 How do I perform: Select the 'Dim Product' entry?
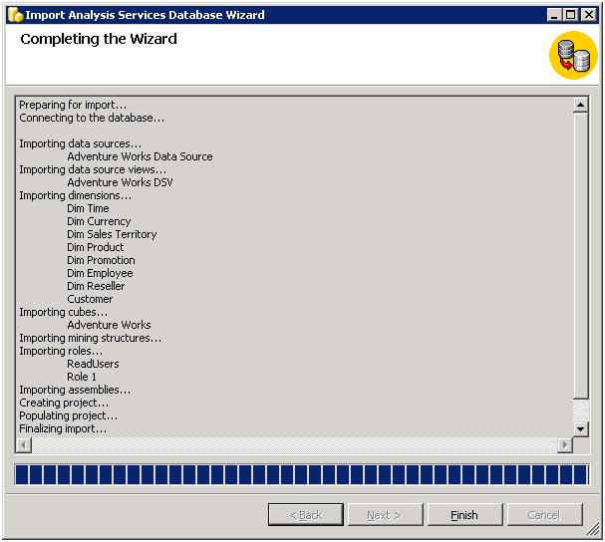pos(96,247)
